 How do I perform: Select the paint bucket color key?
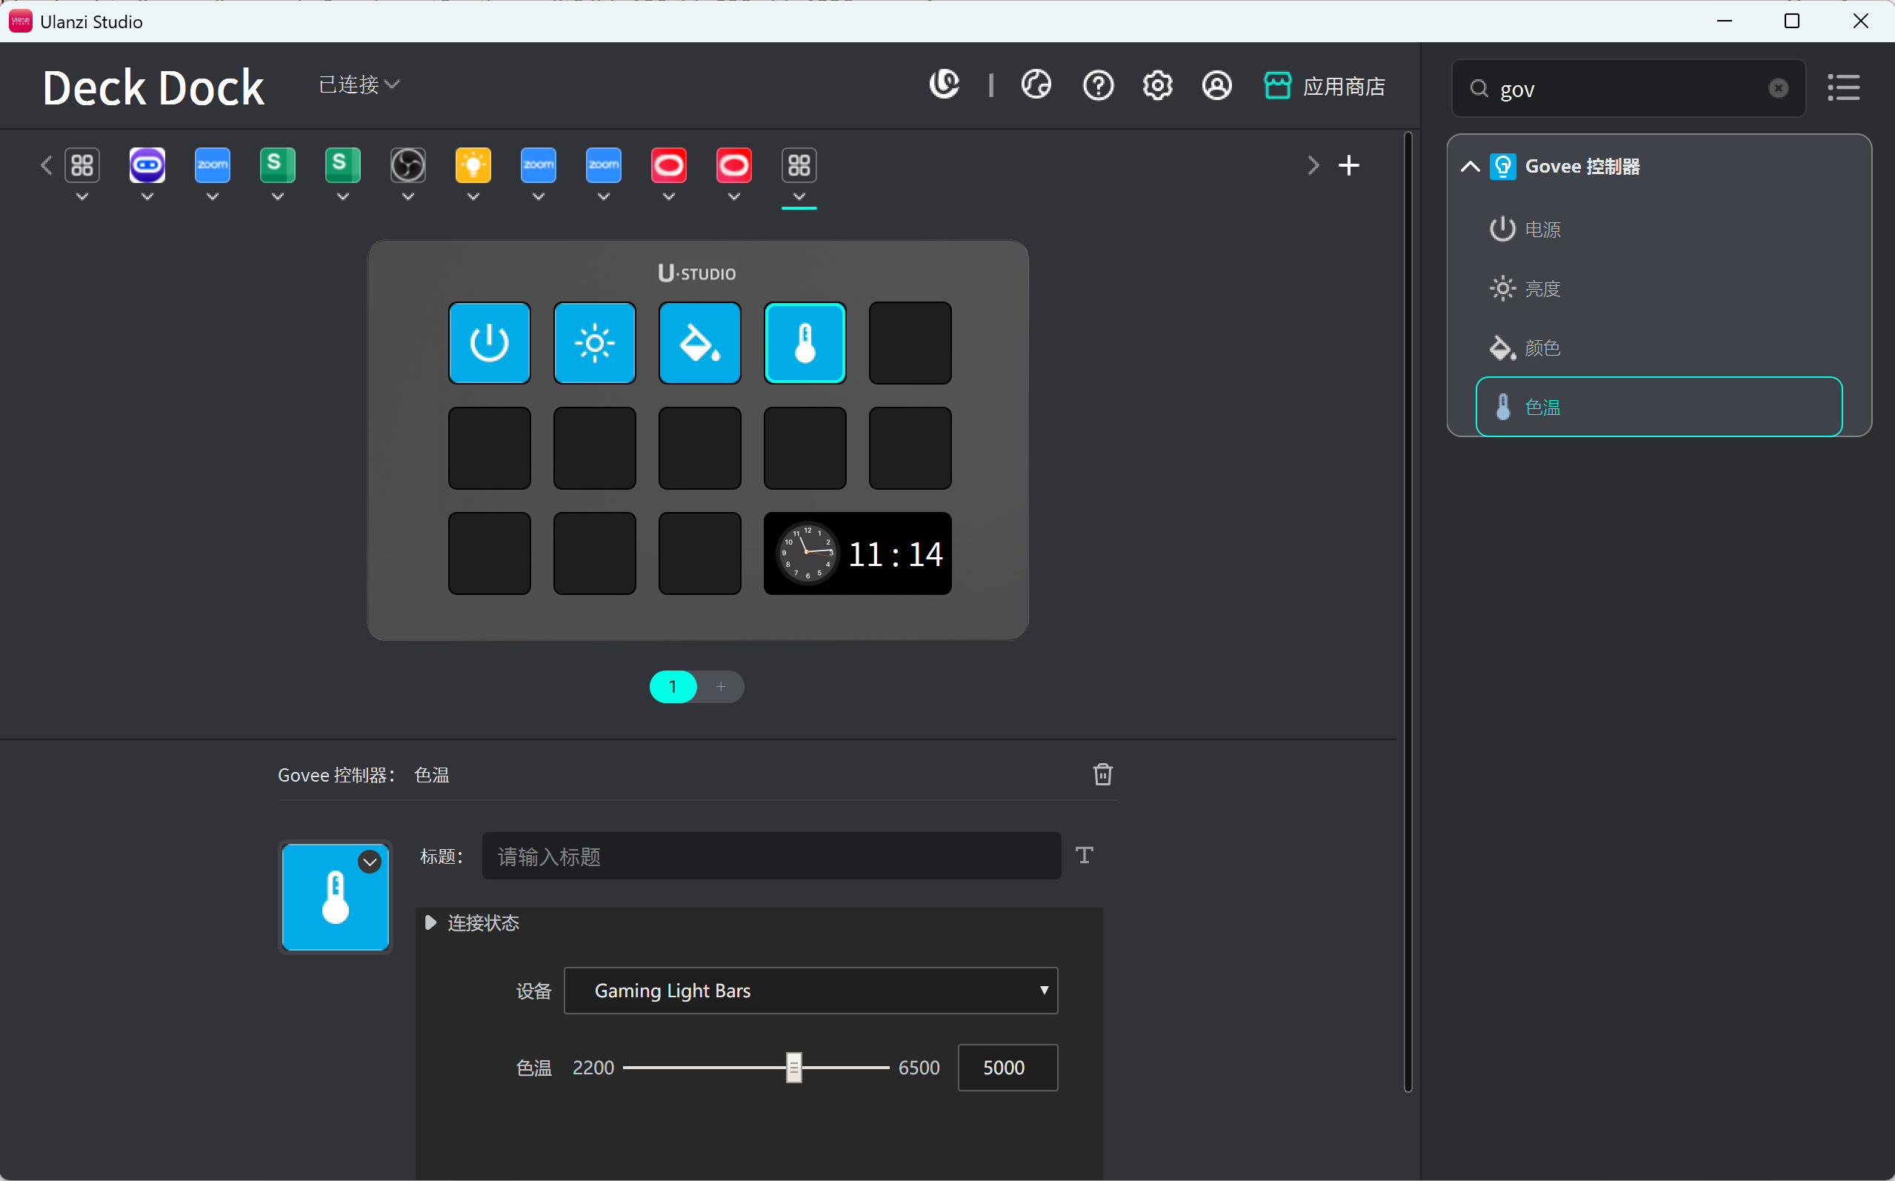click(699, 343)
